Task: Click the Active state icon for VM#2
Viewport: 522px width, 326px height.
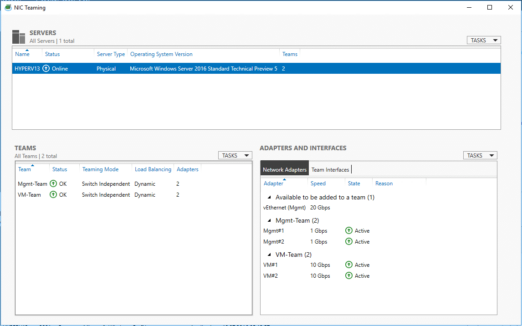Action: pos(348,276)
